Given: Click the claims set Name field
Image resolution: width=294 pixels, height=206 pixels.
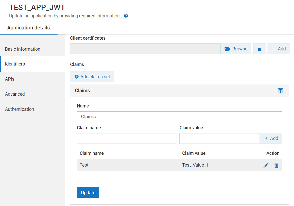Looking at the screenshot, I should (x=179, y=117).
